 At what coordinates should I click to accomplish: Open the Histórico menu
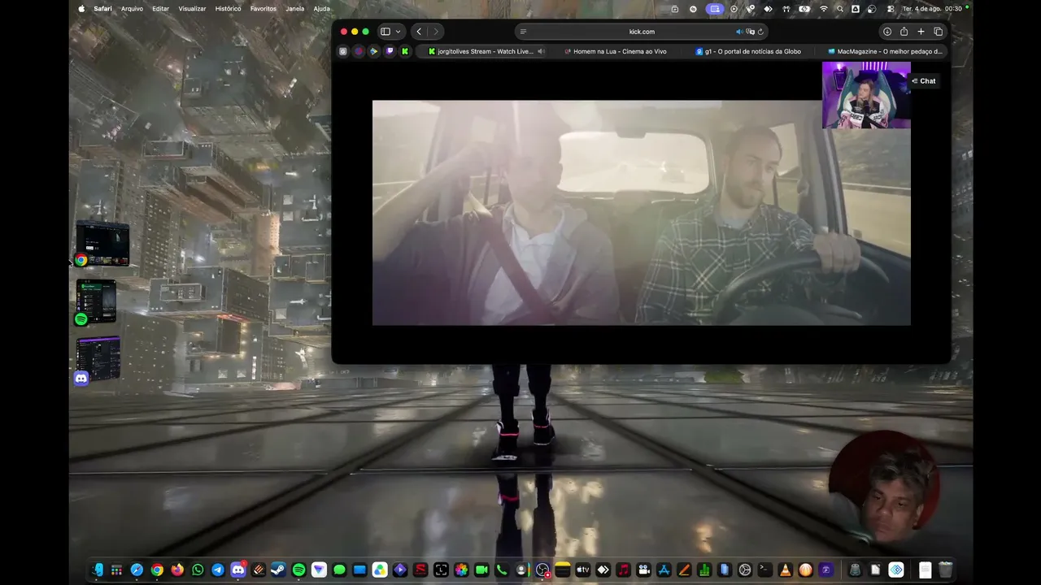pyautogui.click(x=228, y=9)
